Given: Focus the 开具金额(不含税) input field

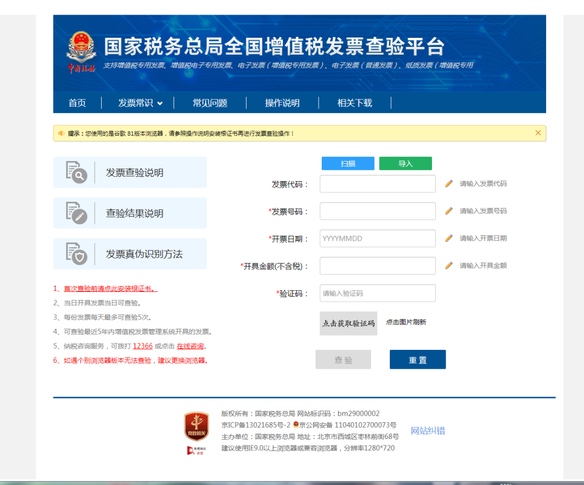Looking at the screenshot, I should 377,265.
